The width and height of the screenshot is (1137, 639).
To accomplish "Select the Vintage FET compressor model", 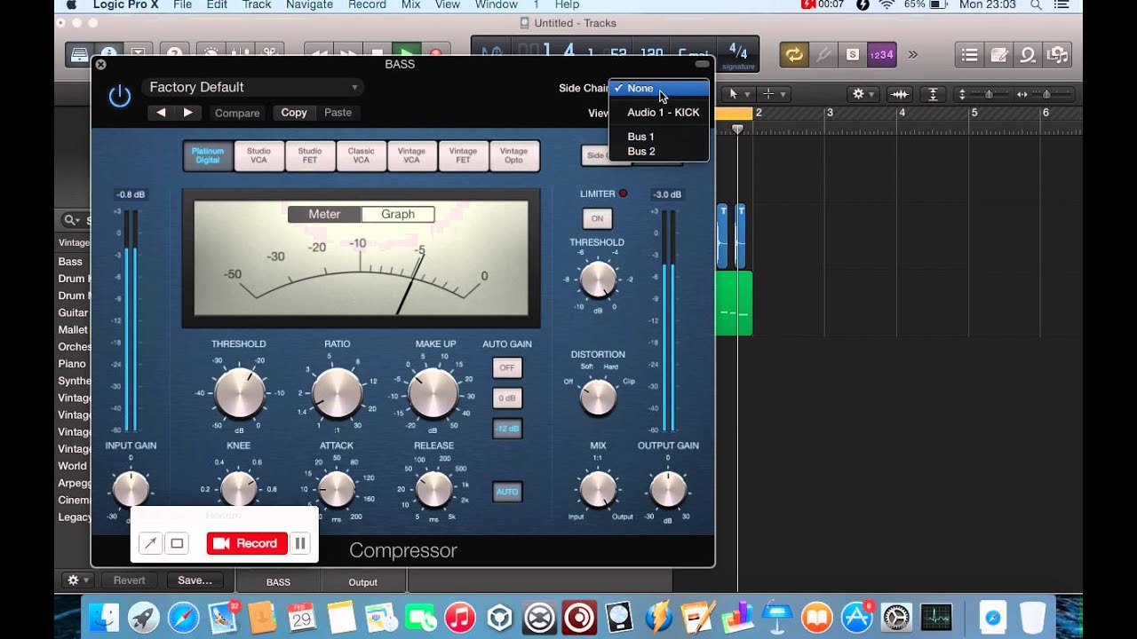I will (x=463, y=155).
